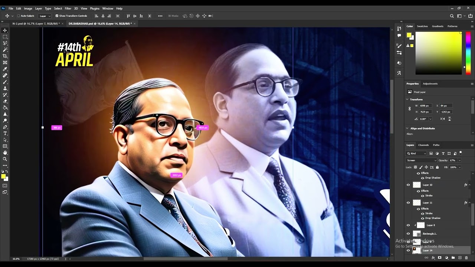Open the Opacity 67% slider dropdown

pos(459,160)
